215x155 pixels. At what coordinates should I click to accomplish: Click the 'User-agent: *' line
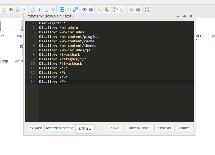click(52, 23)
